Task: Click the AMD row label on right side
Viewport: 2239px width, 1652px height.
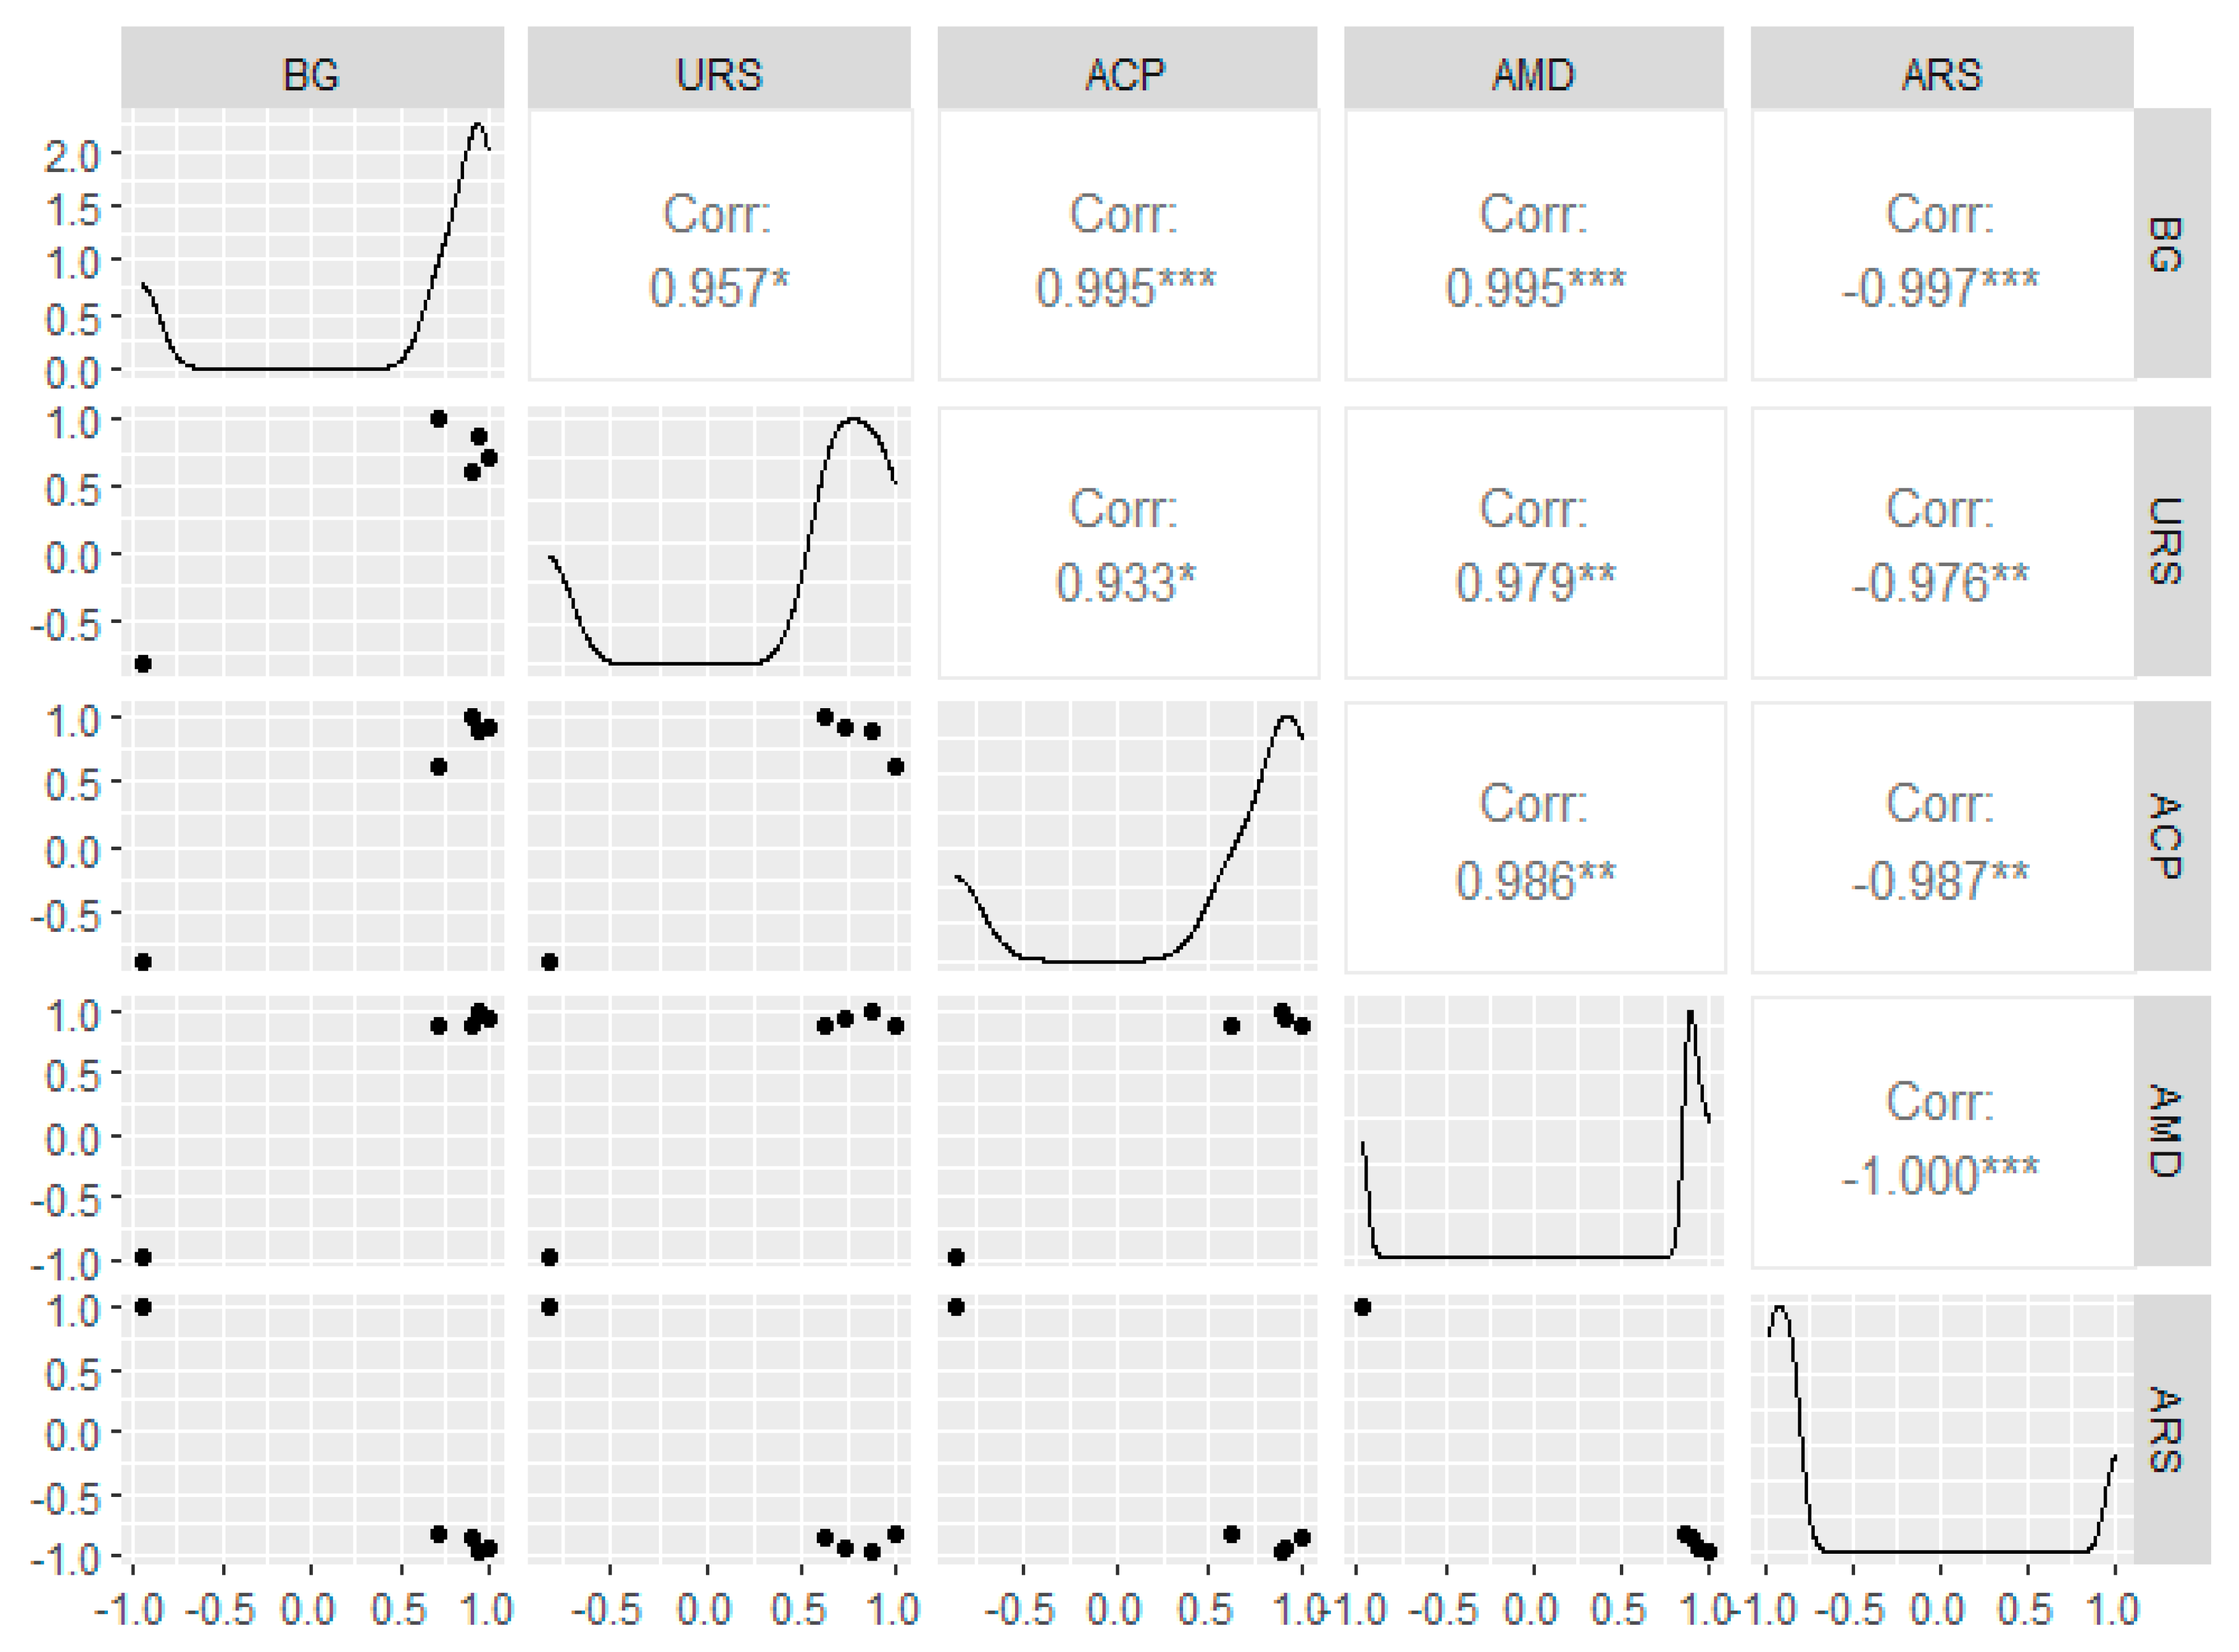Action: coord(2171,1131)
